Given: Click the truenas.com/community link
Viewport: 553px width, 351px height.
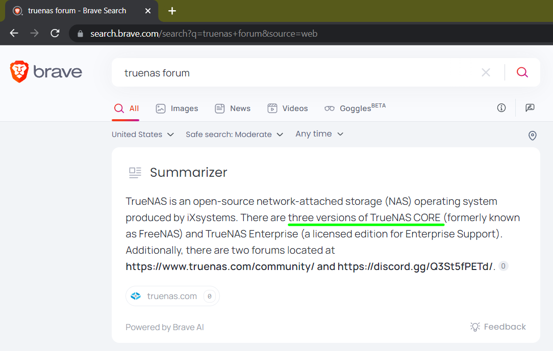Looking at the screenshot, I should 220,266.
